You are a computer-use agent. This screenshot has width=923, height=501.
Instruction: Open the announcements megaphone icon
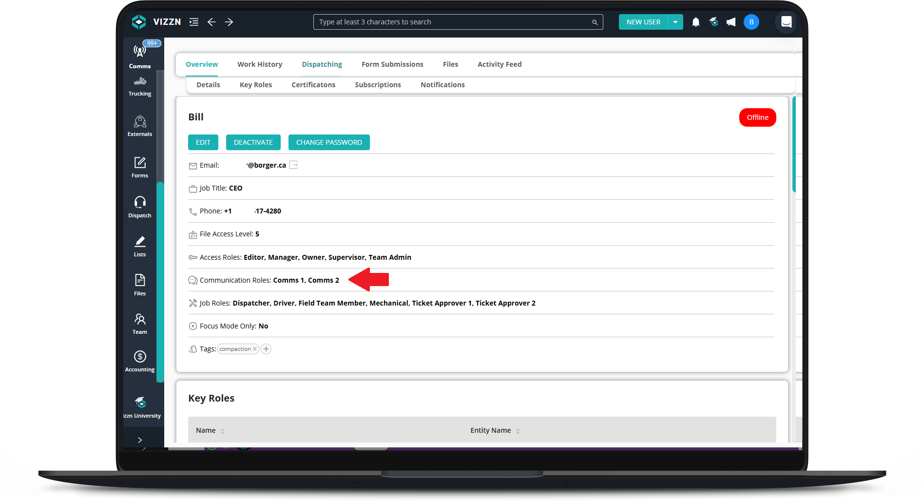[x=731, y=21]
